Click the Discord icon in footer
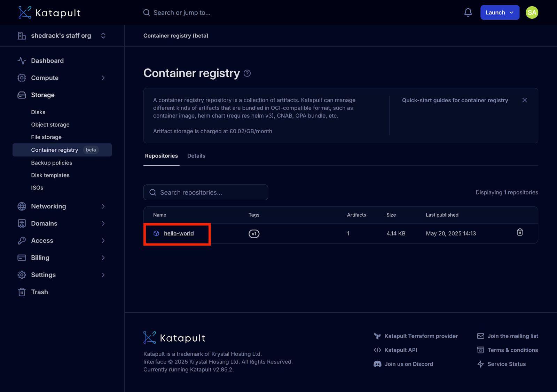The height and width of the screenshot is (392, 557). (377, 364)
